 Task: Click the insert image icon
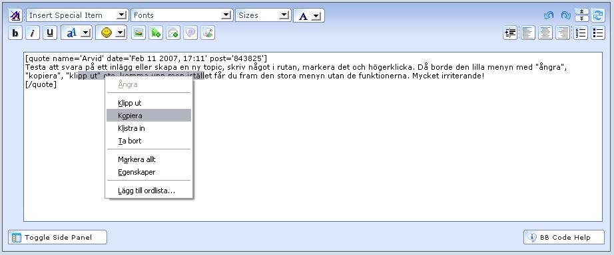click(139, 33)
